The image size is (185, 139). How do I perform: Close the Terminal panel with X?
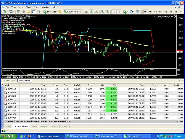click(x=2, y=84)
